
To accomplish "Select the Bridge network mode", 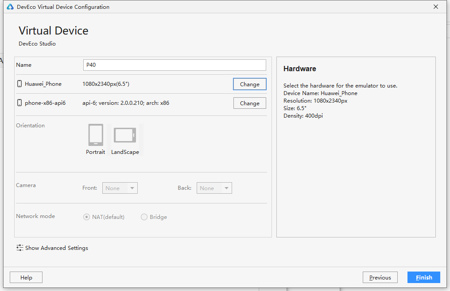I will pyautogui.click(x=144, y=217).
